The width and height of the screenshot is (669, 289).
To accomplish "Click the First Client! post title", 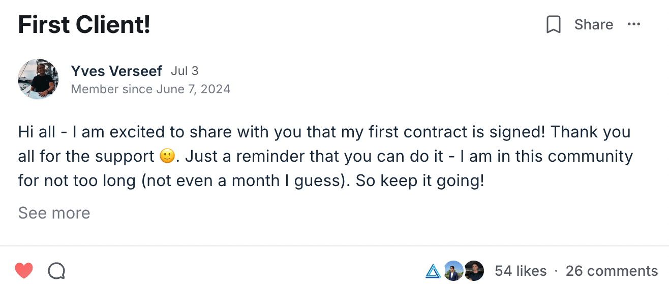I will (x=84, y=25).
